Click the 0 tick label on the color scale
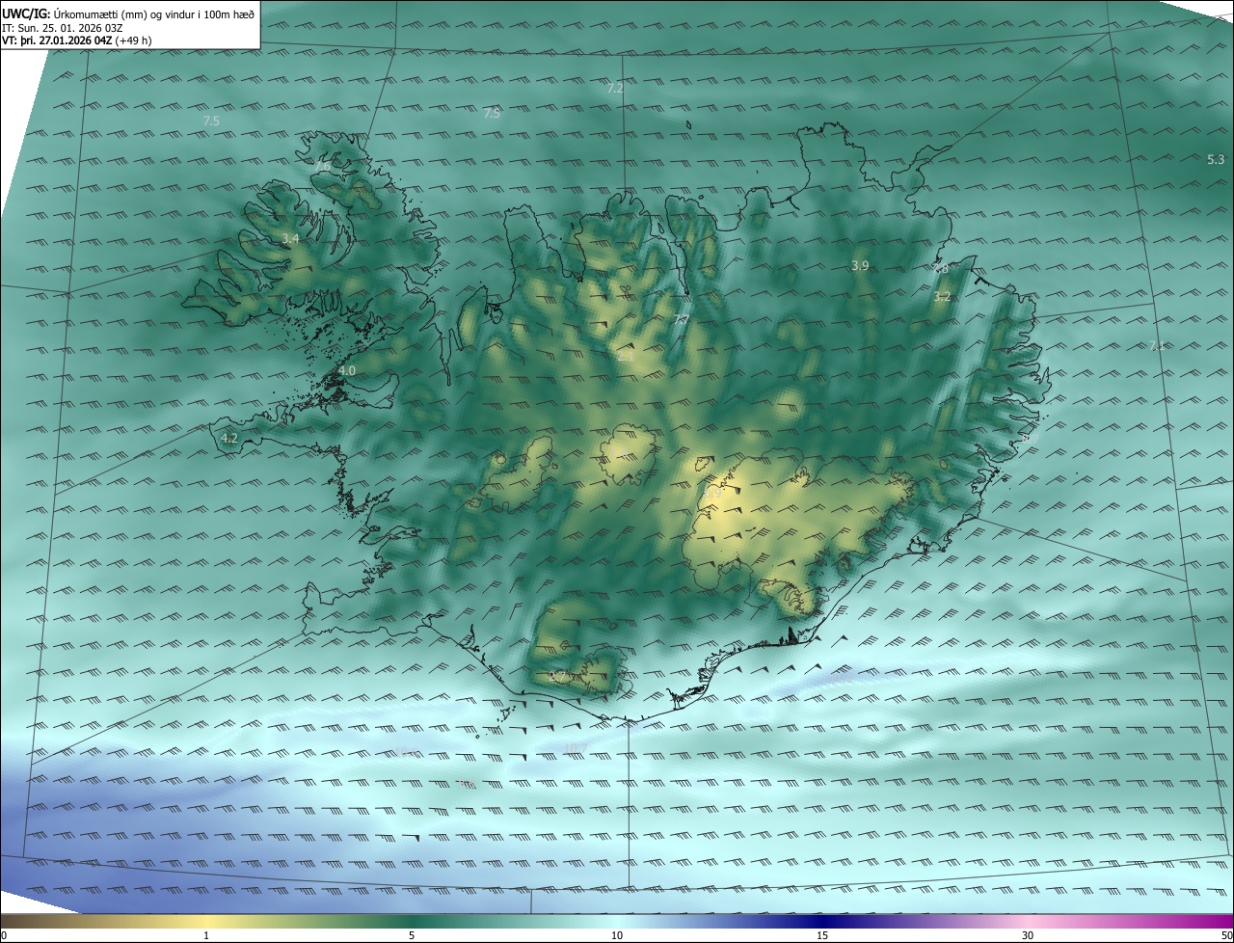 pyautogui.click(x=4, y=935)
